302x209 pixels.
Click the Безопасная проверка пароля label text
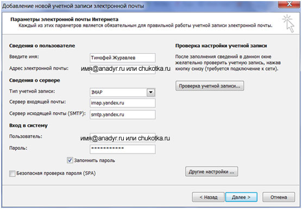[56, 173]
